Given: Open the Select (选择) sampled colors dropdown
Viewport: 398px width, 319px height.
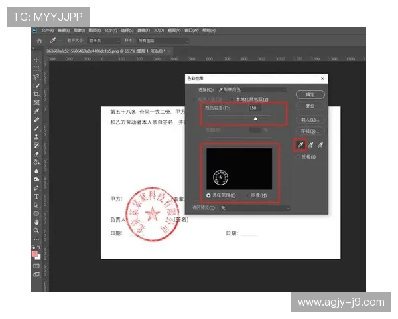Looking at the screenshot, I should [x=252, y=90].
